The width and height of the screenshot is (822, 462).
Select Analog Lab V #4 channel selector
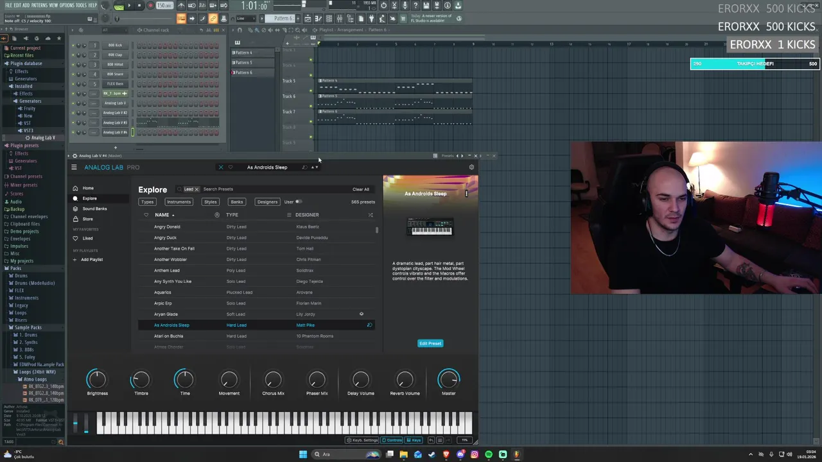point(133,132)
